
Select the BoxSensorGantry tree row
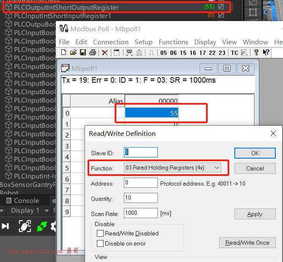coord(28,184)
